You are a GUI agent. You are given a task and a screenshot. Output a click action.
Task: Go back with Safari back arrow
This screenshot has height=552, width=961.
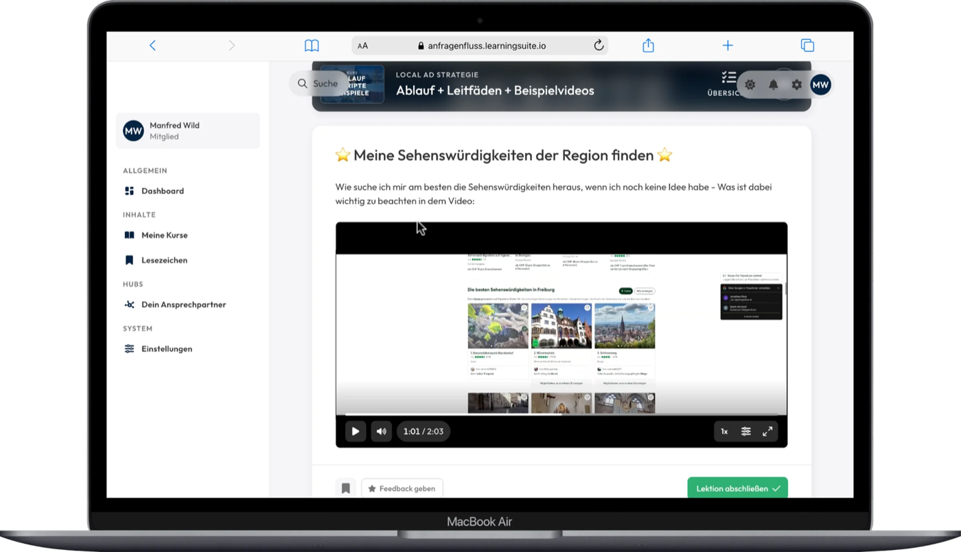click(152, 45)
